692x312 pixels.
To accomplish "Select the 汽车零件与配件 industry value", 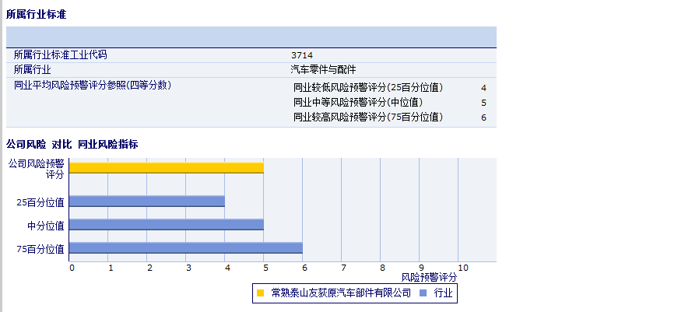I will pos(323,69).
